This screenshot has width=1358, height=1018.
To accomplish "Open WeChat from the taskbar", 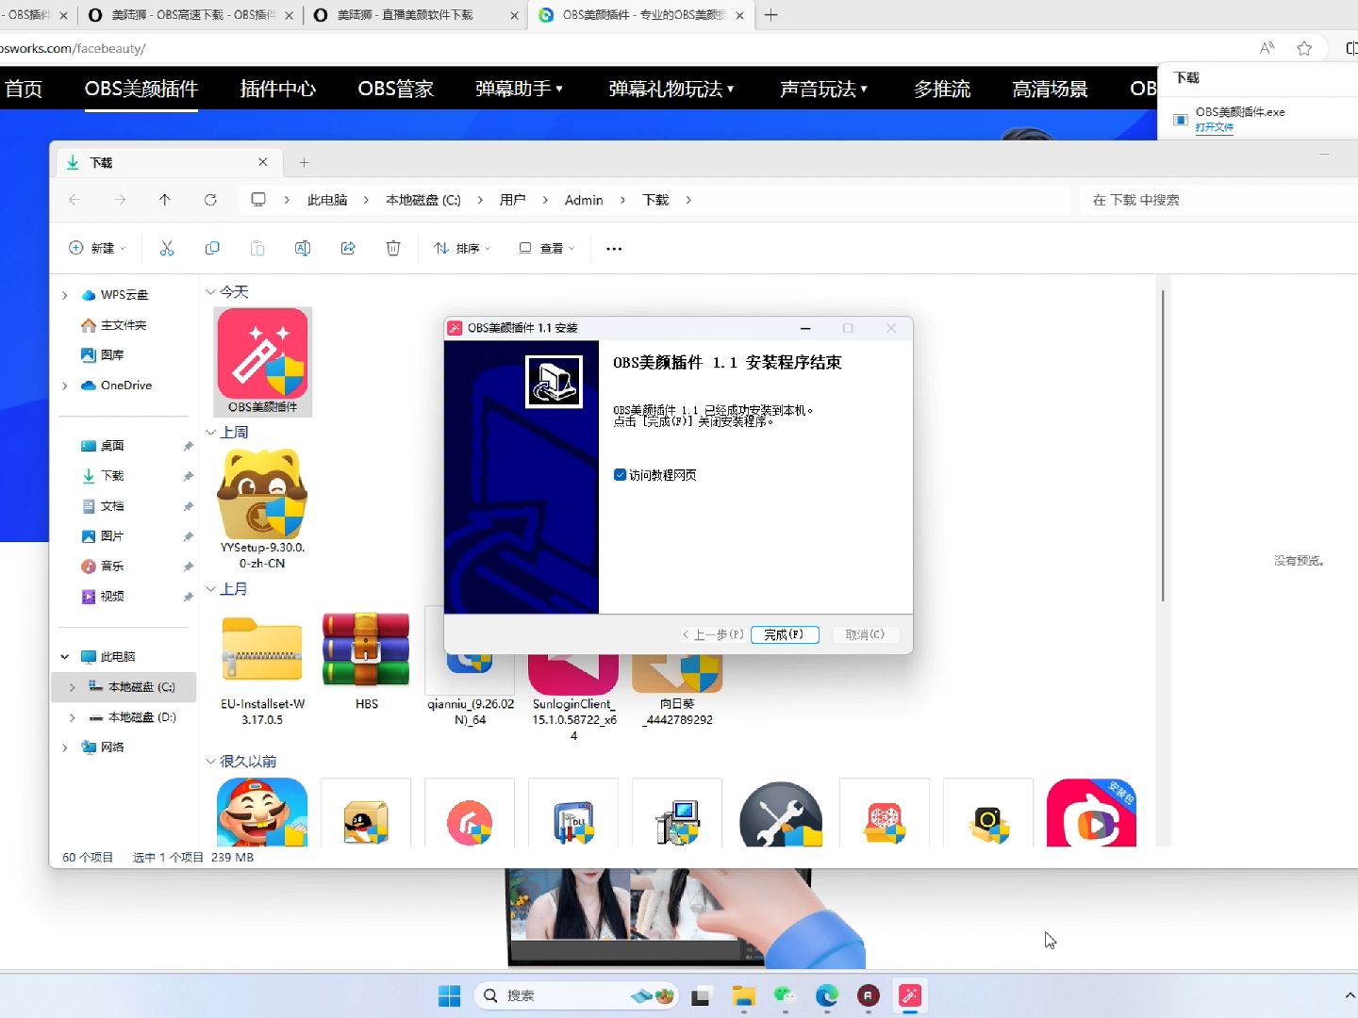I will 786,995.
